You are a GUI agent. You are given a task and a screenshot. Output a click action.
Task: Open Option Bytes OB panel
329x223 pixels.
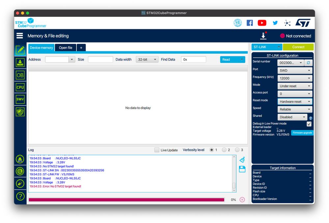pyautogui.click(x=20, y=75)
